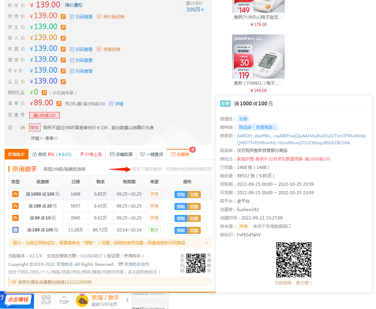
Task: Open 扫码查看 in the 京喜价 row
Action: tap(81, 50)
